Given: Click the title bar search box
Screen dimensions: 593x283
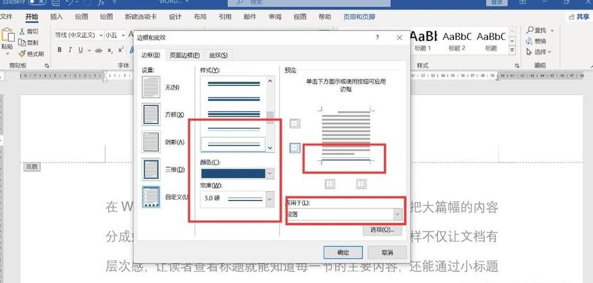Looking at the screenshot, I should pos(309,3).
